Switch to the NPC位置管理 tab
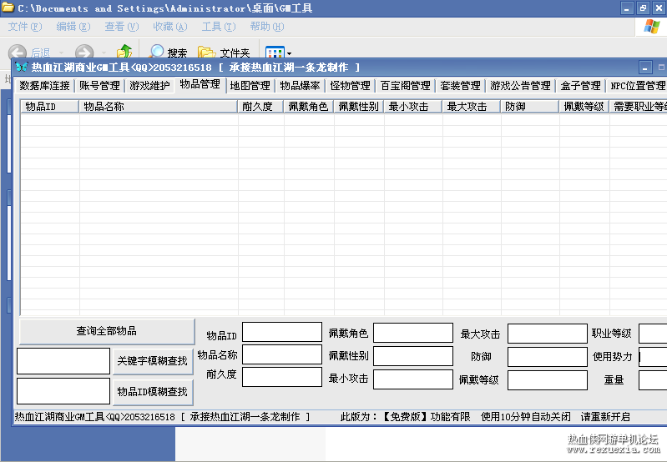The image size is (667, 462). coord(638,85)
